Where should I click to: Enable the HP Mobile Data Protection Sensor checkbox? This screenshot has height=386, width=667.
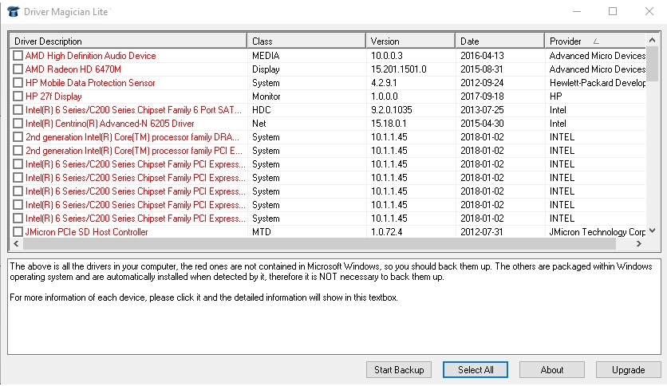pos(18,83)
